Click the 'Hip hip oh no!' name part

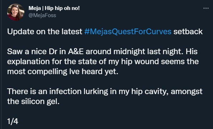click(62, 8)
